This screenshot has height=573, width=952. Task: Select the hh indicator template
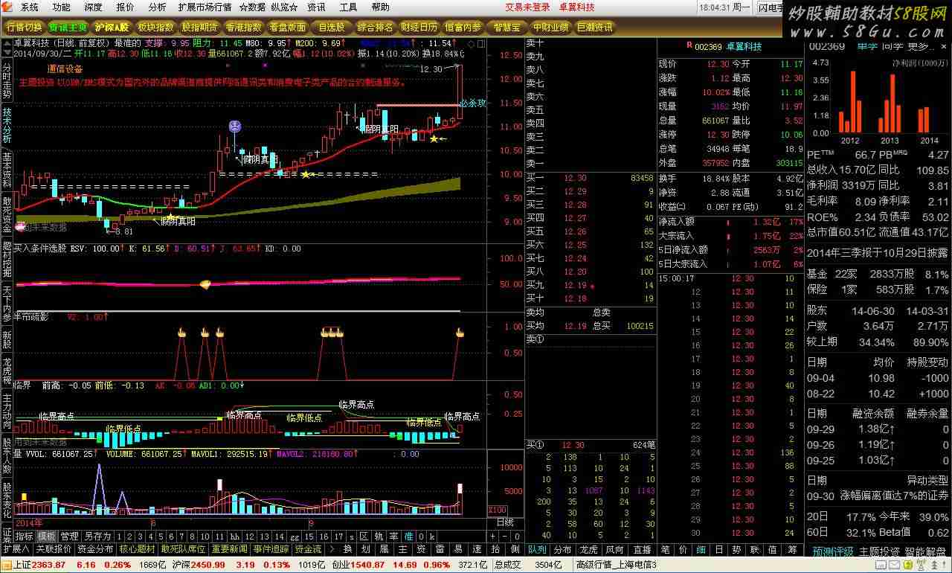(x=235, y=536)
